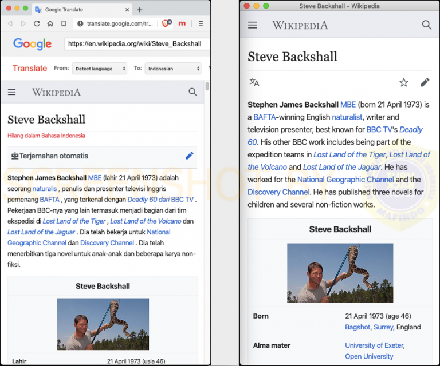
Task: Close the Google Translate tab
Action: tap(127, 10)
